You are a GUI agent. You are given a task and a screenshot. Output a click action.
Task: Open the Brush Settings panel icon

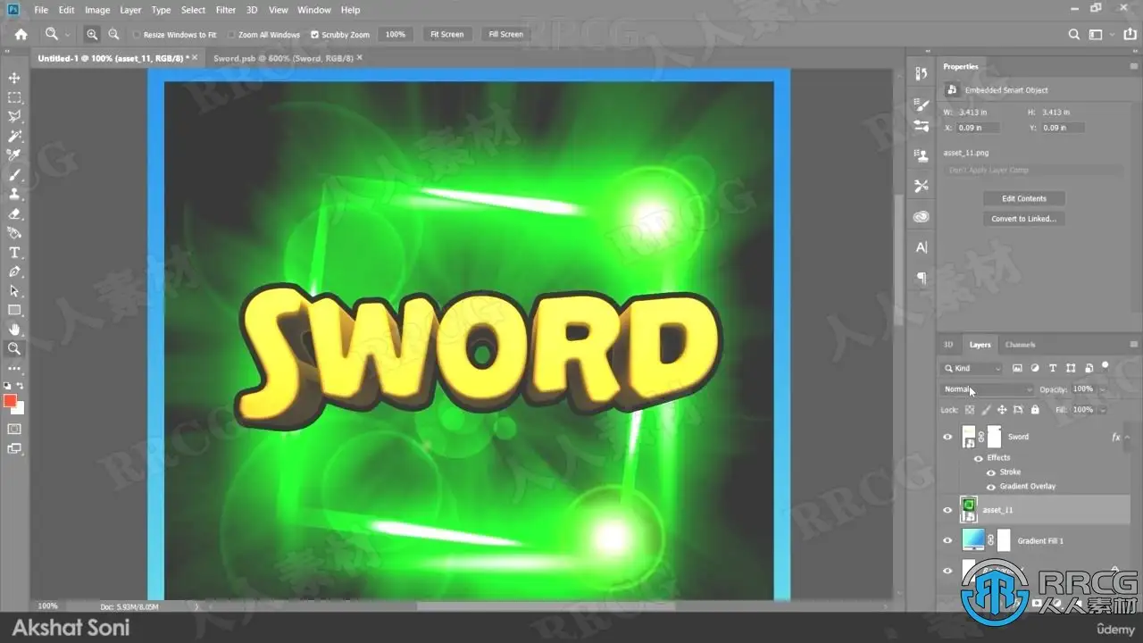922,105
